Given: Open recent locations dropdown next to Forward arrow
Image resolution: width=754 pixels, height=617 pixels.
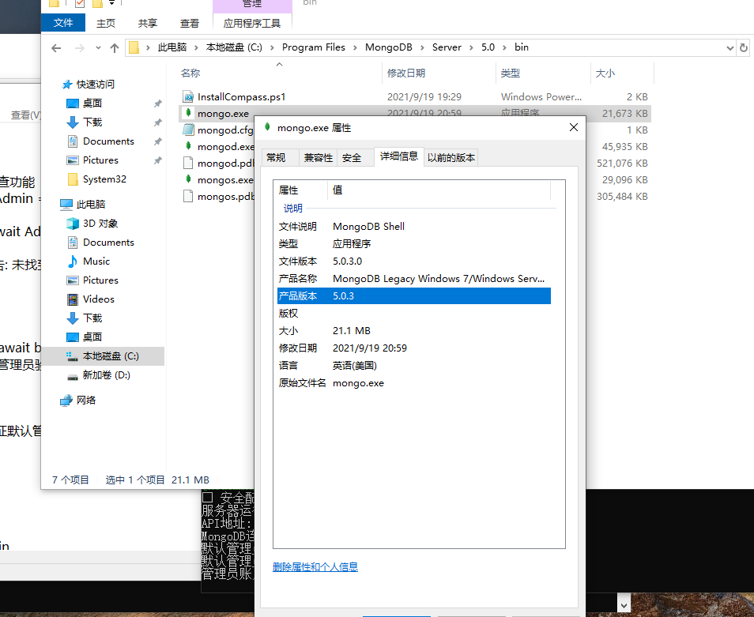Looking at the screenshot, I should coord(98,47).
